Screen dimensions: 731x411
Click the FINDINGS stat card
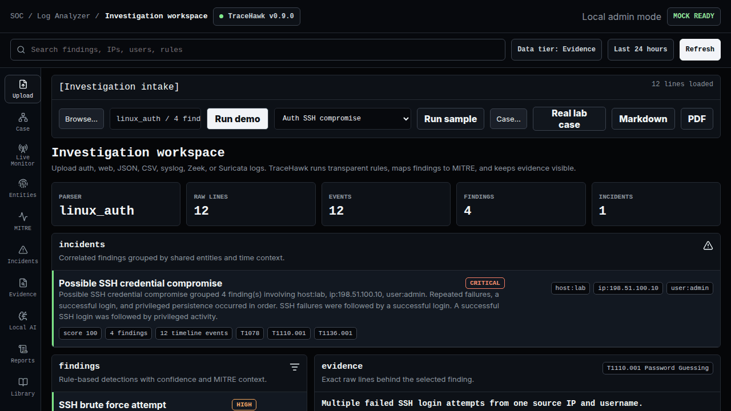pyautogui.click(x=521, y=204)
